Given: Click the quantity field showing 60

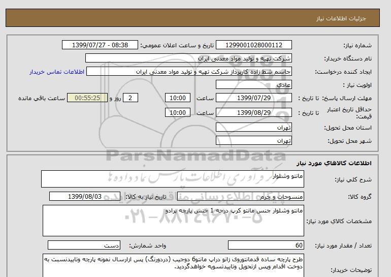Looking at the screenshot, I should [266, 245].
